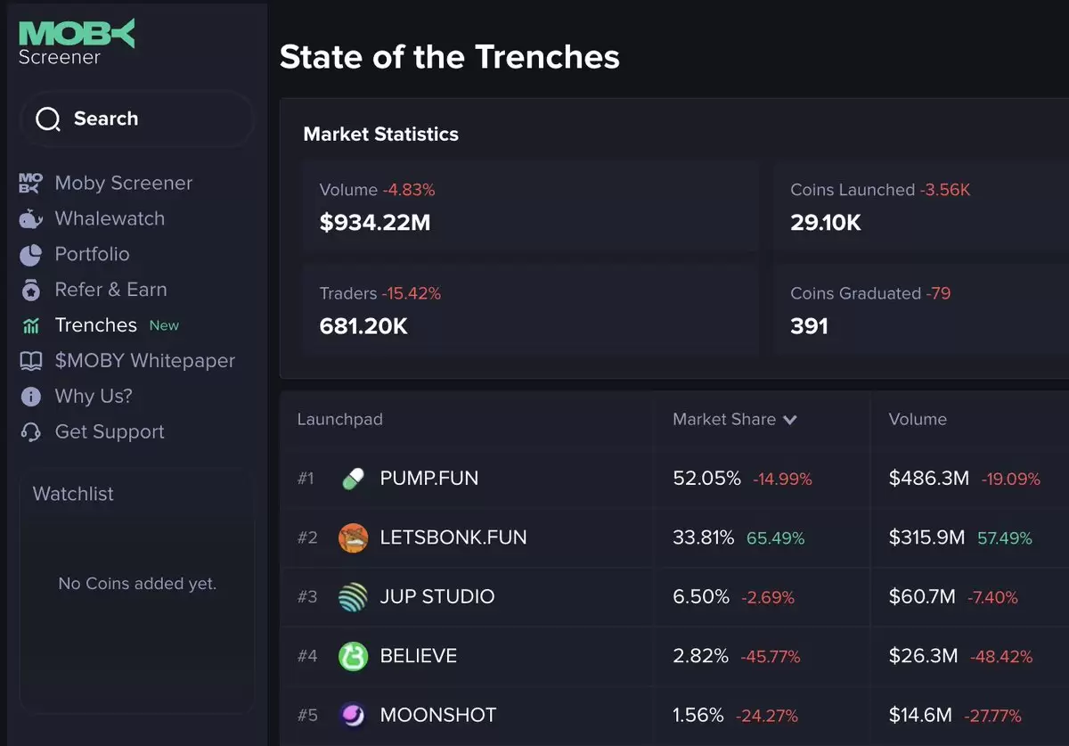Click the PUMP.FUN pill icon

click(x=353, y=479)
